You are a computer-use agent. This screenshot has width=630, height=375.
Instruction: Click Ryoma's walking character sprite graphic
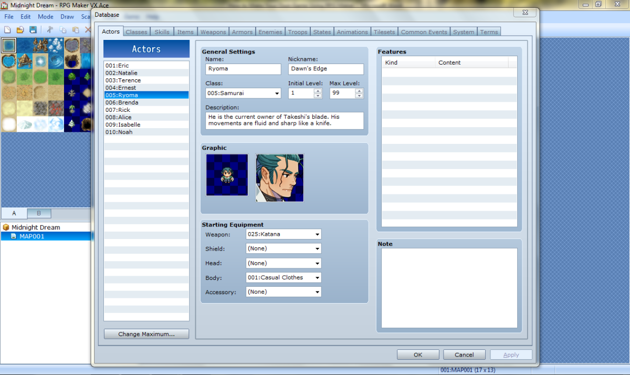pos(227,175)
